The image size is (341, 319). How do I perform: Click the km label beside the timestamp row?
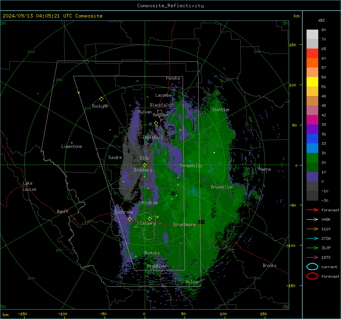click(x=296, y=16)
